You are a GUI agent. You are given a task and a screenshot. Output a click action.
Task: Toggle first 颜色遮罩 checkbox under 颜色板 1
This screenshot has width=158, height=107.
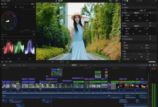click(x=123, y=15)
